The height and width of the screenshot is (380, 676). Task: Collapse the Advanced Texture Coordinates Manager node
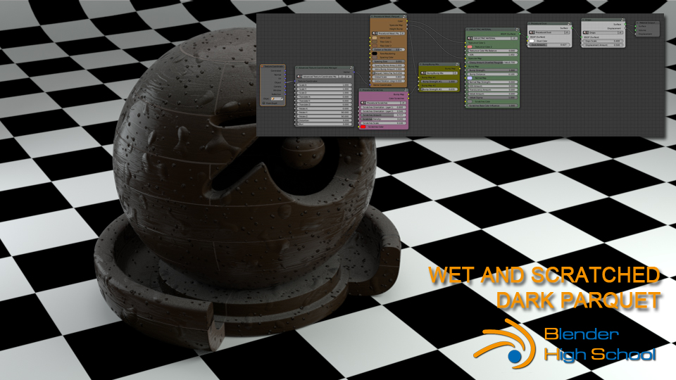[296, 68]
